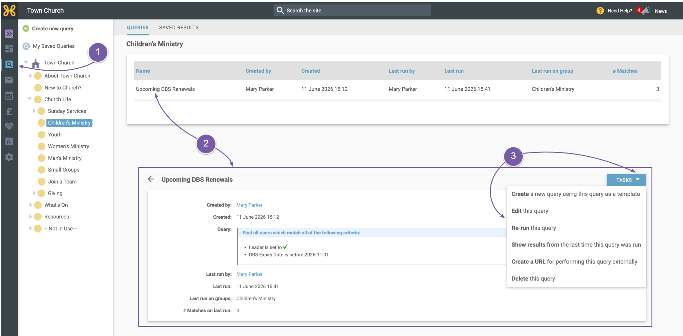Select New to Church? in the tree
Screen dimensions: 683x336
click(x=63, y=88)
